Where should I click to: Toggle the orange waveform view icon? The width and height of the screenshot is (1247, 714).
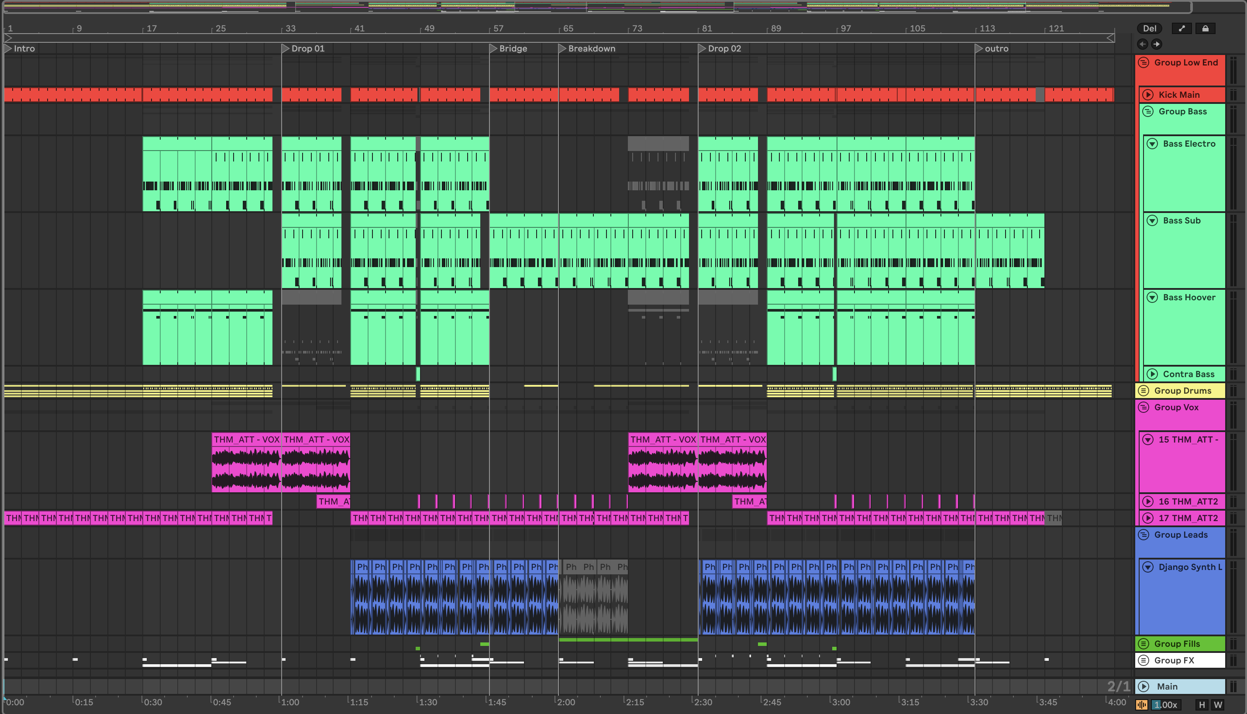[x=1141, y=705]
